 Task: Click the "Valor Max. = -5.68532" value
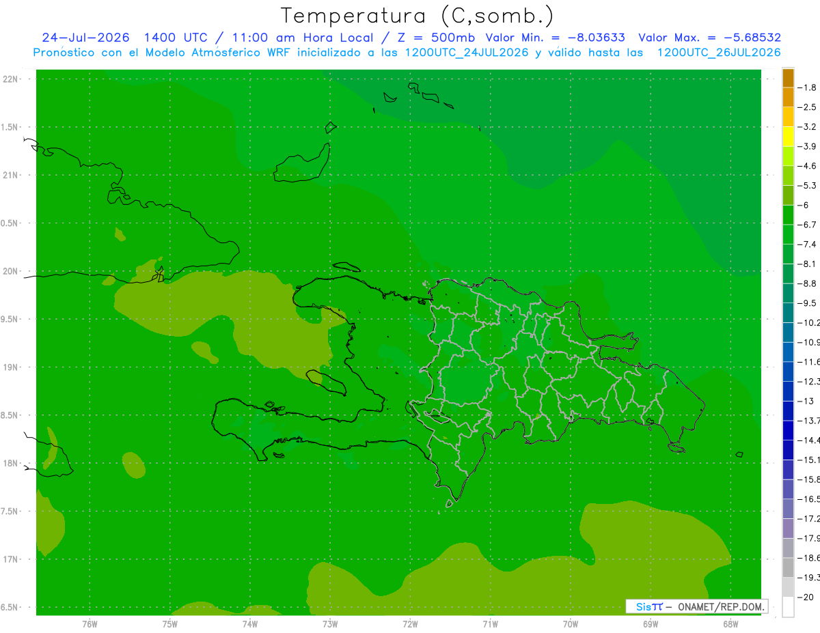point(709,38)
